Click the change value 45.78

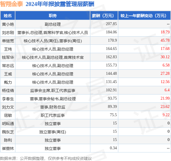pos(165,41)
